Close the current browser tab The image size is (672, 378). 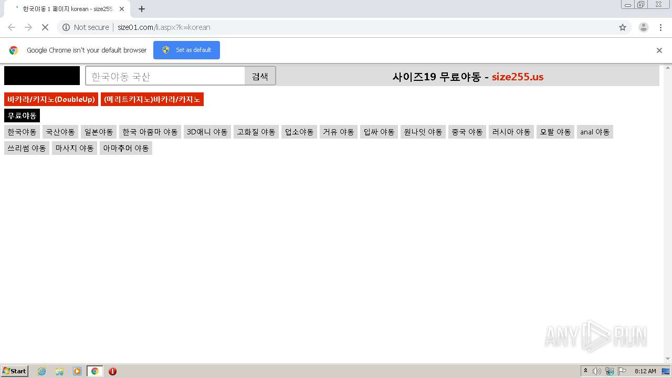(122, 9)
